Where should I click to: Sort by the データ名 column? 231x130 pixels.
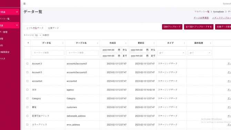coord(48,43)
